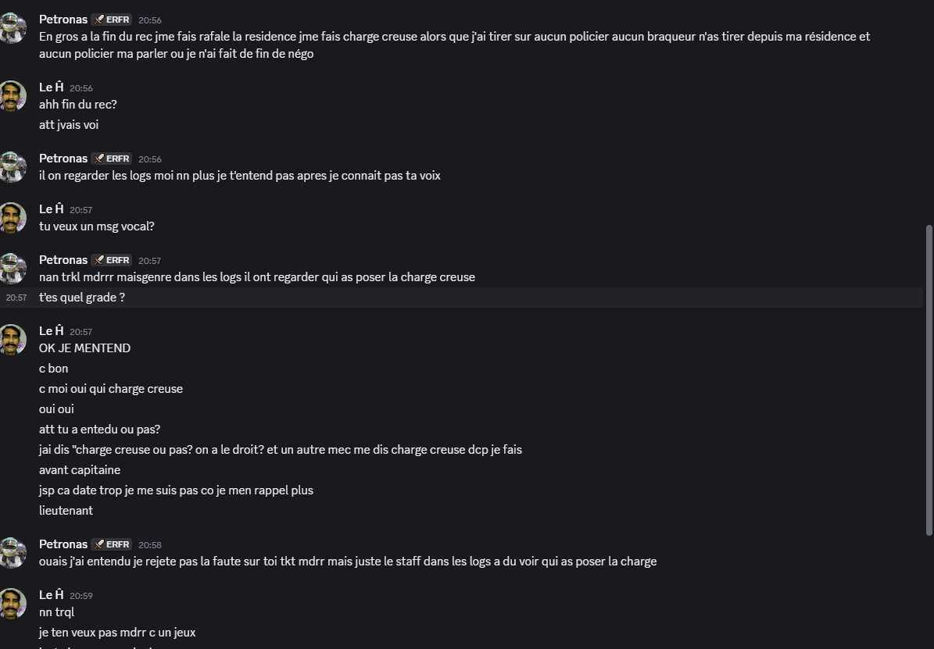The height and width of the screenshot is (649, 934).
Task: Click the ERFR tag on Petronas's 20:58 message
Action: [112, 544]
